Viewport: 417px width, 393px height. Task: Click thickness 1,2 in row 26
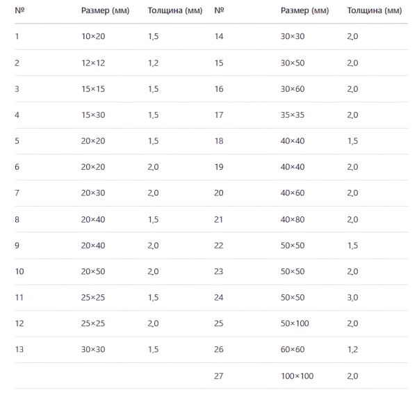(352, 349)
